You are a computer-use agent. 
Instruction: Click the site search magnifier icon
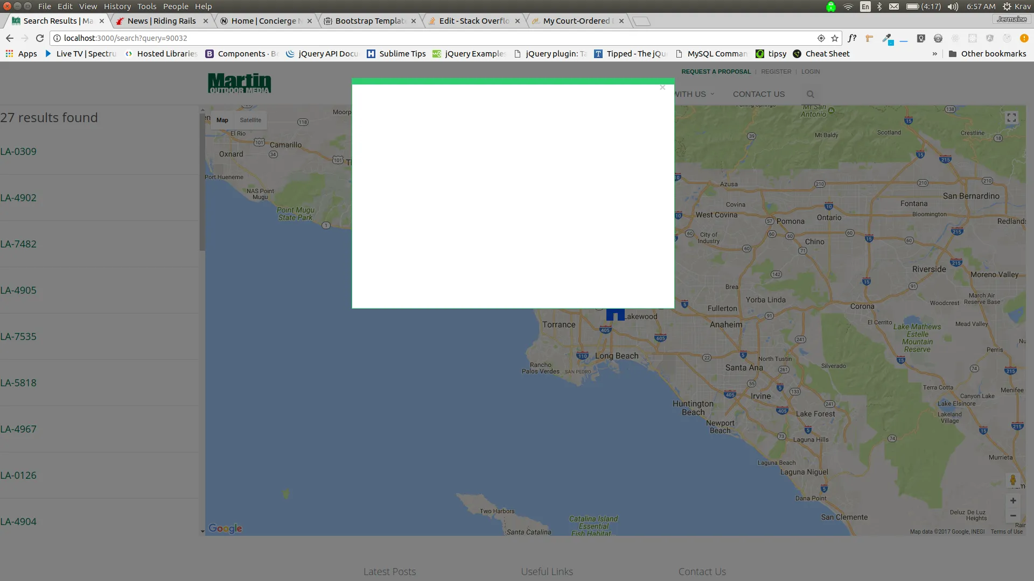click(x=810, y=94)
